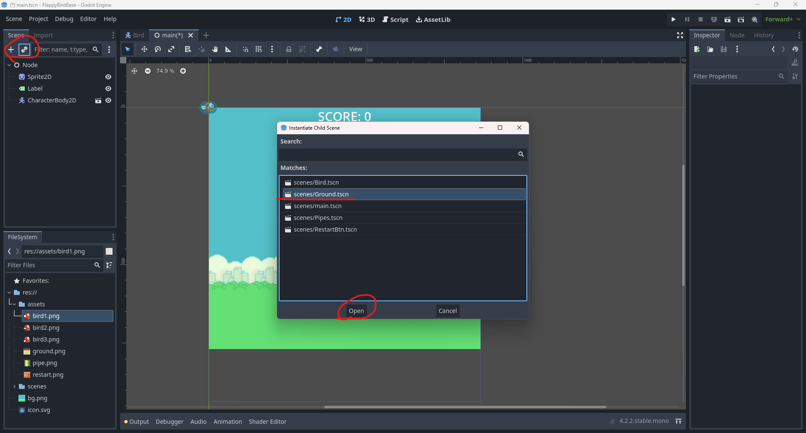Toggle CharacterBody2D visibility eye
Image resolution: width=806 pixels, height=433 pixels.
click(108, 100)
